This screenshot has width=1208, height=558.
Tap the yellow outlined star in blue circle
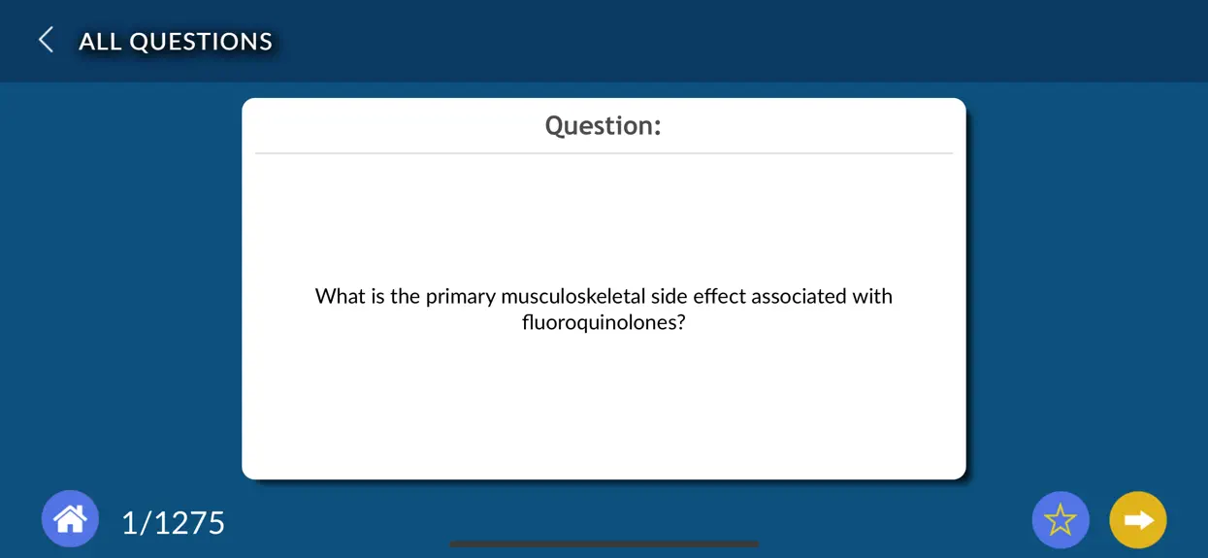[1061, 520]
